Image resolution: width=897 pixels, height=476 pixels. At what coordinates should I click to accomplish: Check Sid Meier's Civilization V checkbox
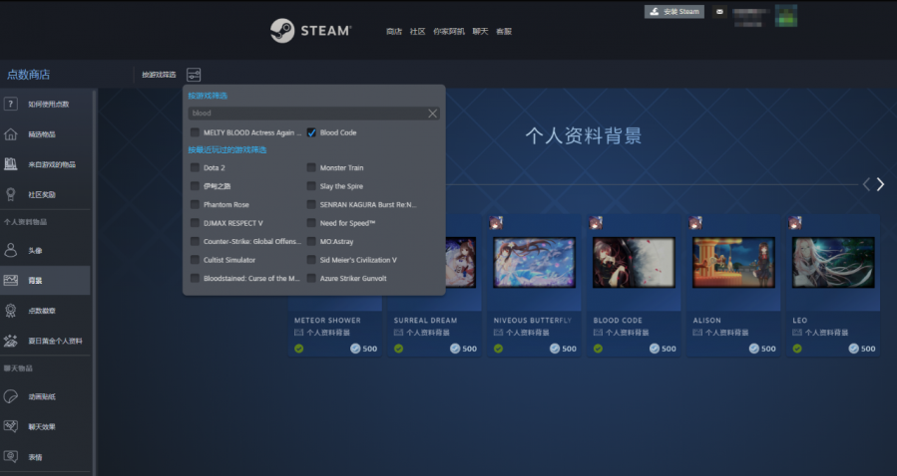311,260
